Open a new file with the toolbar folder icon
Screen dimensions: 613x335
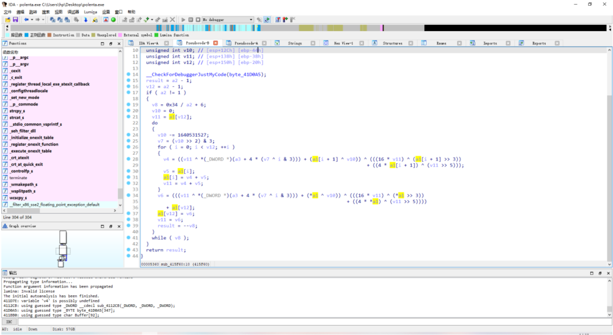coord(8,20)
